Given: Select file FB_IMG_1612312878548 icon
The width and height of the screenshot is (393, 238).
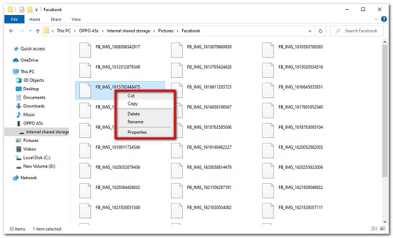Looking at the screenshot, I should coord(85,70).
